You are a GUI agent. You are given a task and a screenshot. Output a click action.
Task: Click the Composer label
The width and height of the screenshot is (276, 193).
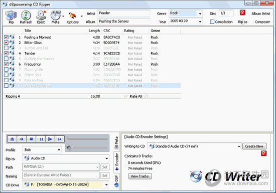(x=262, y=22)
